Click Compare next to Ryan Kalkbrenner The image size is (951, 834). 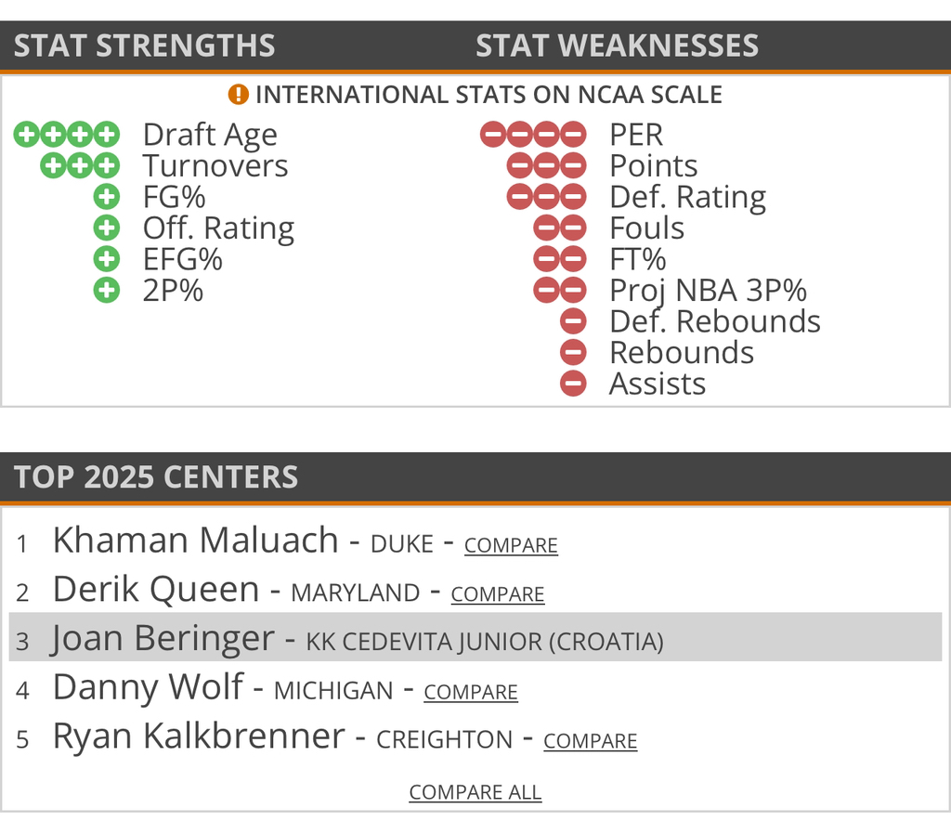pyautogui.click(x=591, y=741)
